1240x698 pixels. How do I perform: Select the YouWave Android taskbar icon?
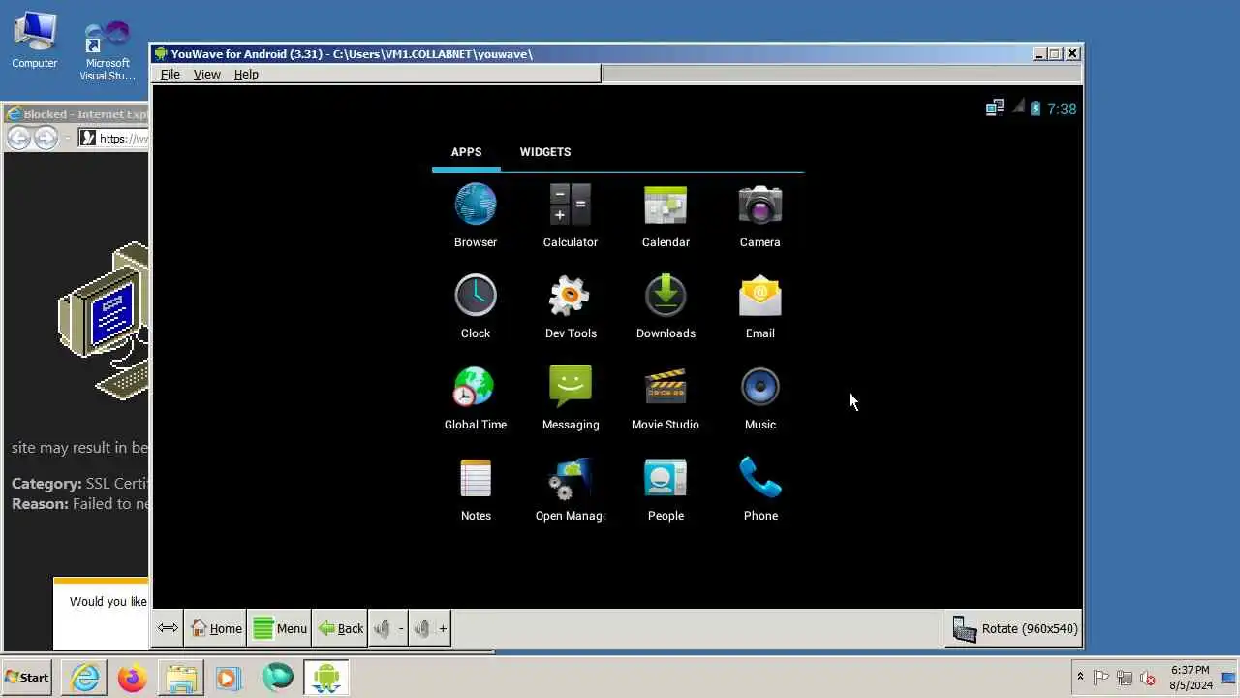point(326,678)
